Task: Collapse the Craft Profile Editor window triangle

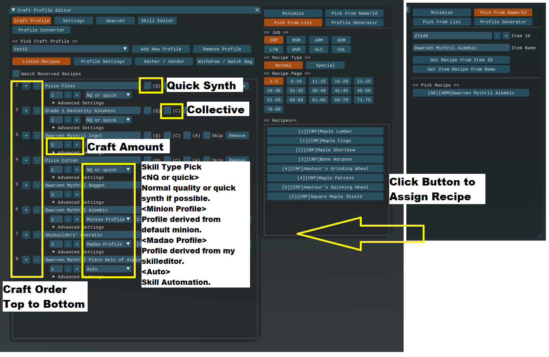Action: point(14,10)
